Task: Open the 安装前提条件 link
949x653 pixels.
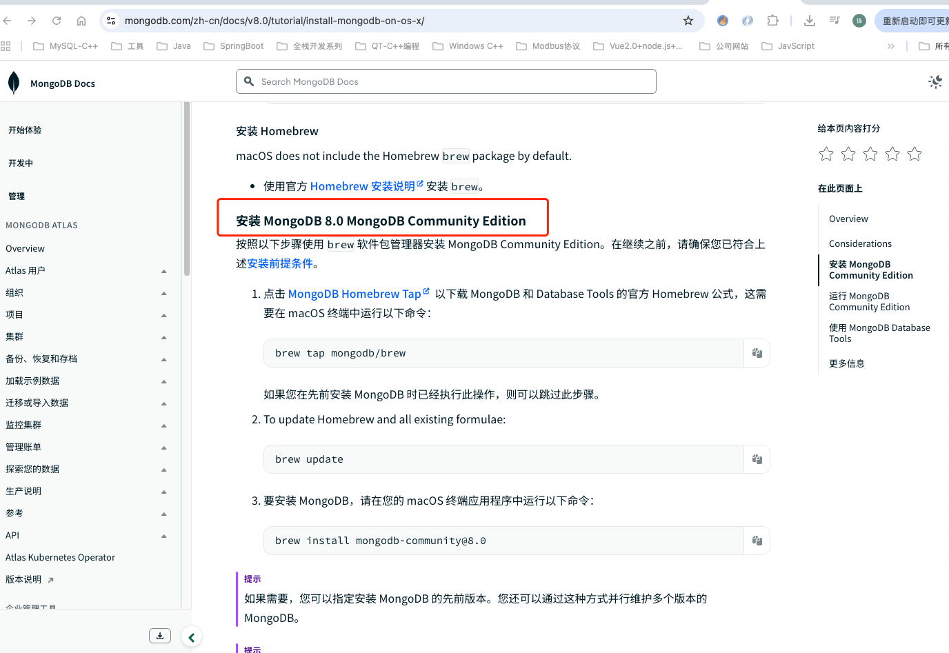Action: coord(280,263)
